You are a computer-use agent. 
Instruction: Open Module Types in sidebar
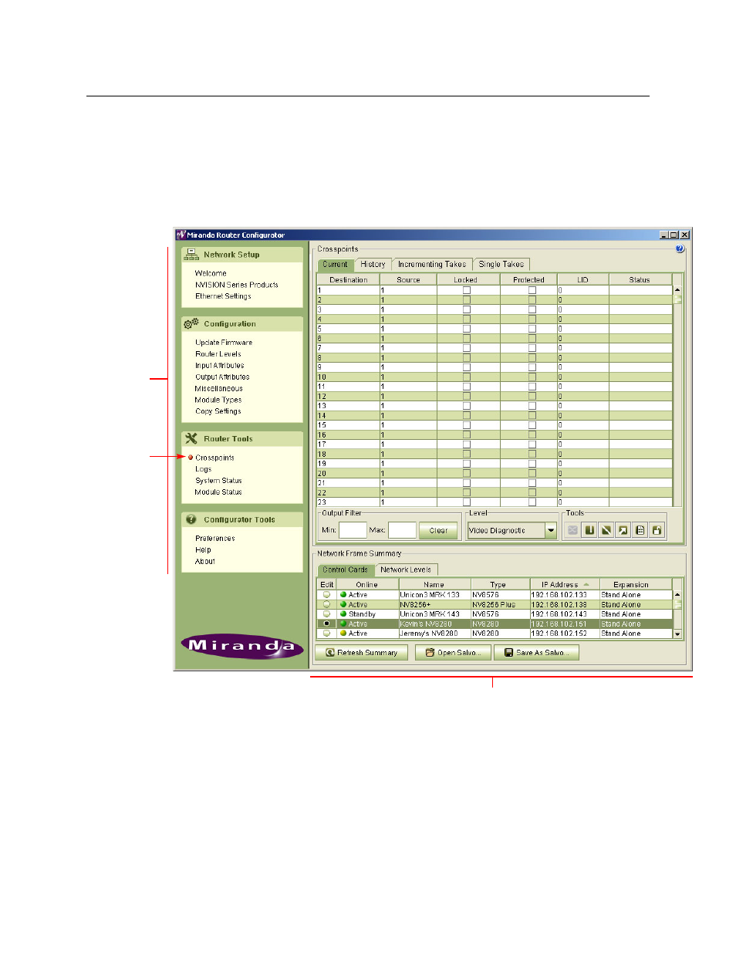coord(218,400)
